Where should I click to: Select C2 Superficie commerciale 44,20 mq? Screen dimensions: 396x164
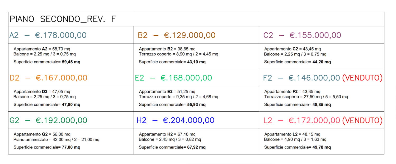pyautogui.click(x=297, y=62)
